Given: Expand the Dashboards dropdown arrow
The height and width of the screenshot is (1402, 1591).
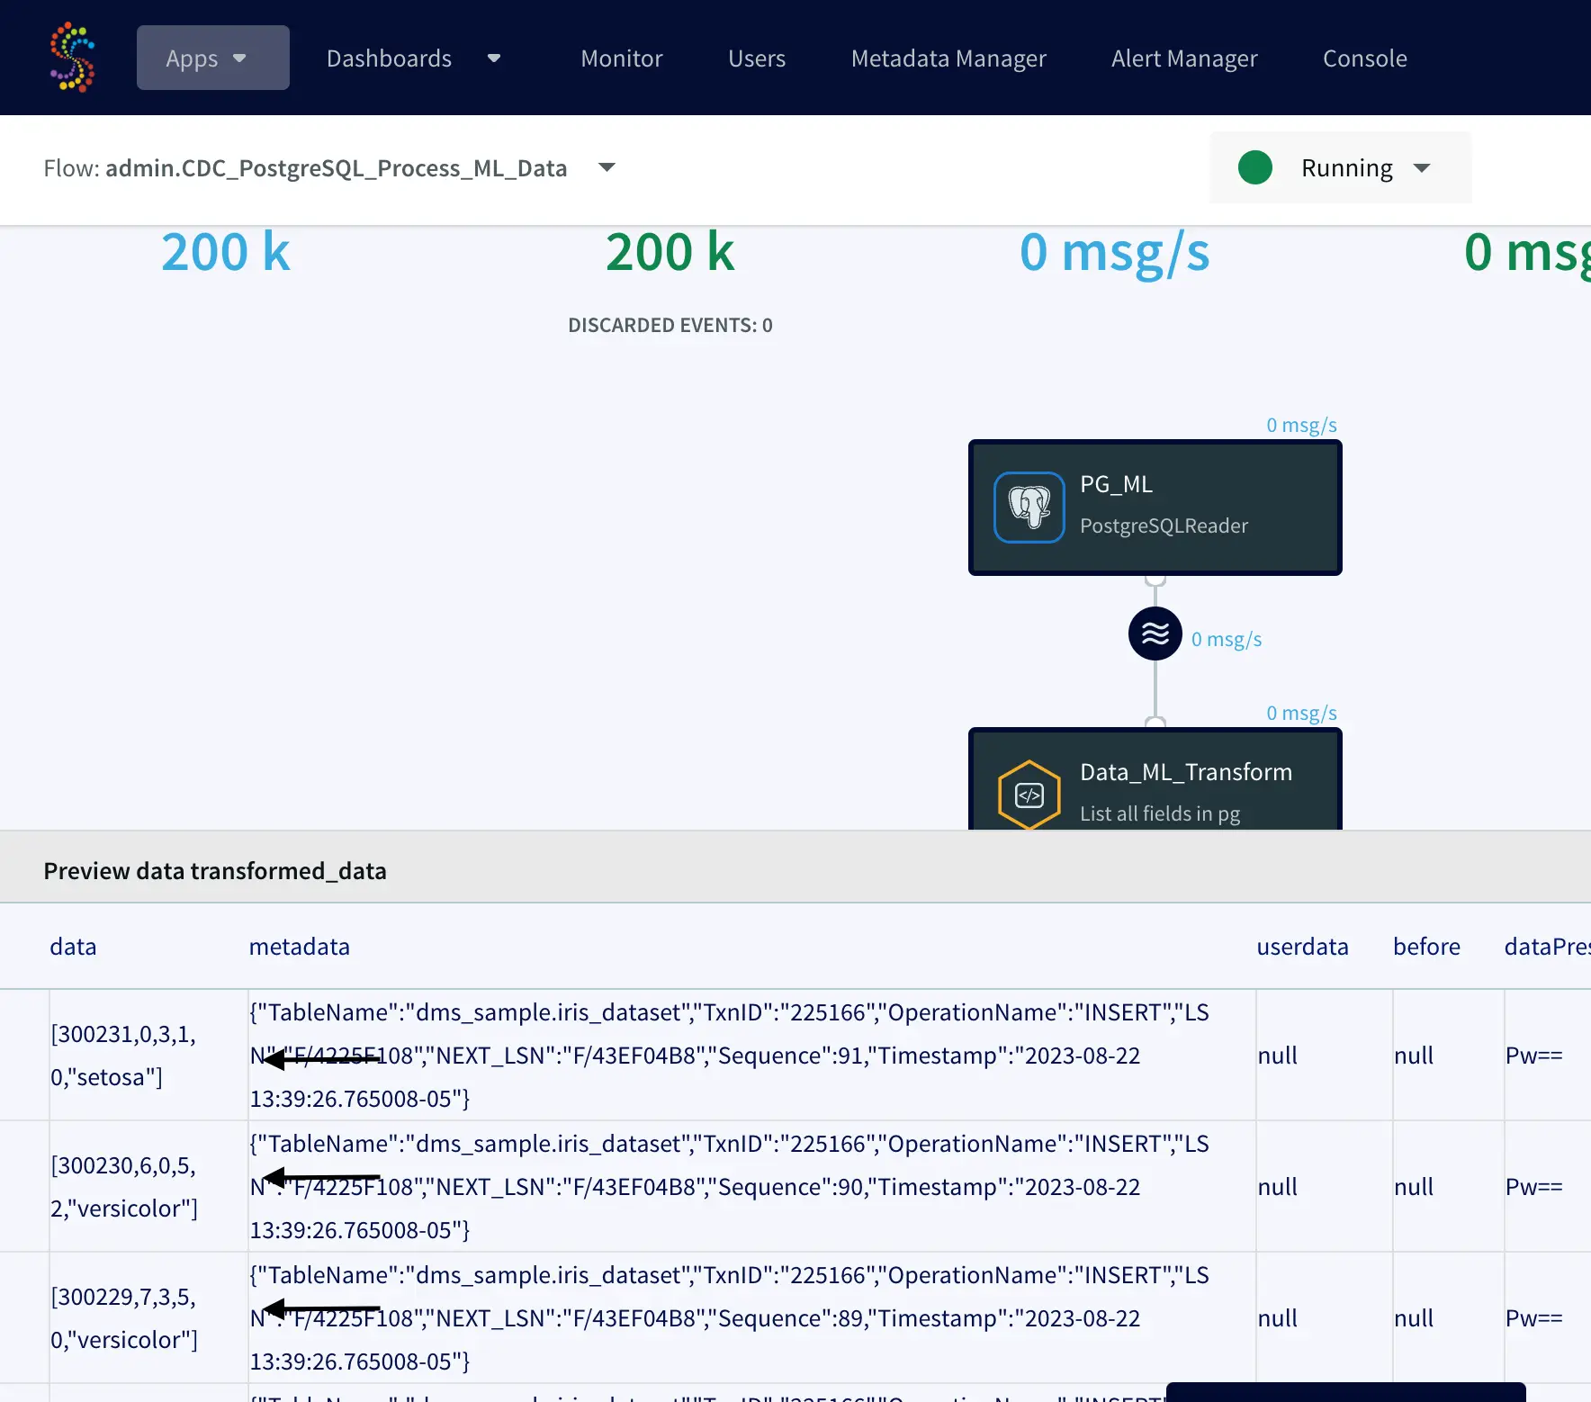Looking at the screenshot, I should pos(493,58).
